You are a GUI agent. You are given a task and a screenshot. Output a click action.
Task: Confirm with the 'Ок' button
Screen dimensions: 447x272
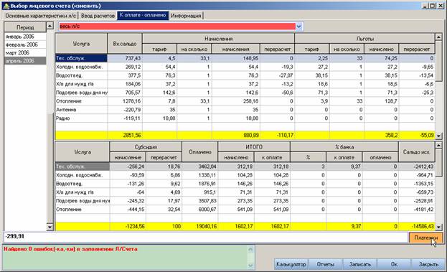click(394, 264)
